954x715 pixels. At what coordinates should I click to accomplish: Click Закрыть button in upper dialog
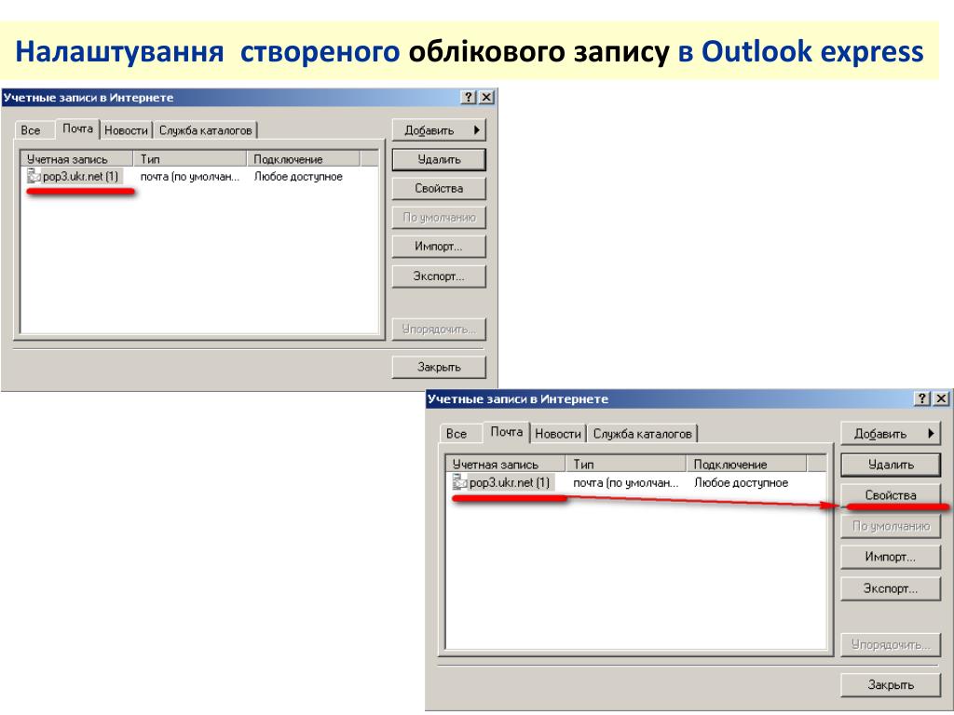click(439, 367)
